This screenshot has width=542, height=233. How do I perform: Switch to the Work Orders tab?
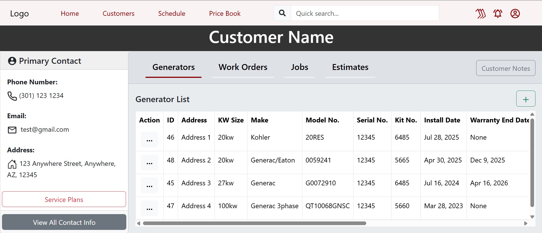pyautogui.click(x=243, y=67)
